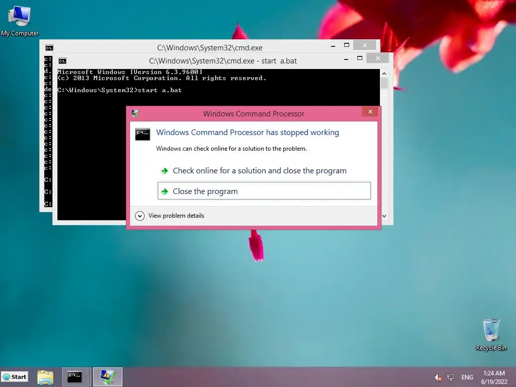Click the title 'C:\Windows\System32\cmd.exe - start a.bat'
The width and height of the screenshot is (516, 387).
[223, 61]
